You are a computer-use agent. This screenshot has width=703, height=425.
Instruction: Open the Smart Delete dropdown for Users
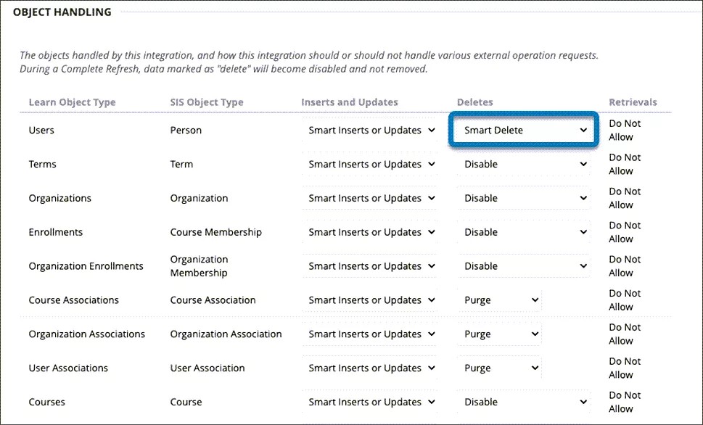[523, 130]
